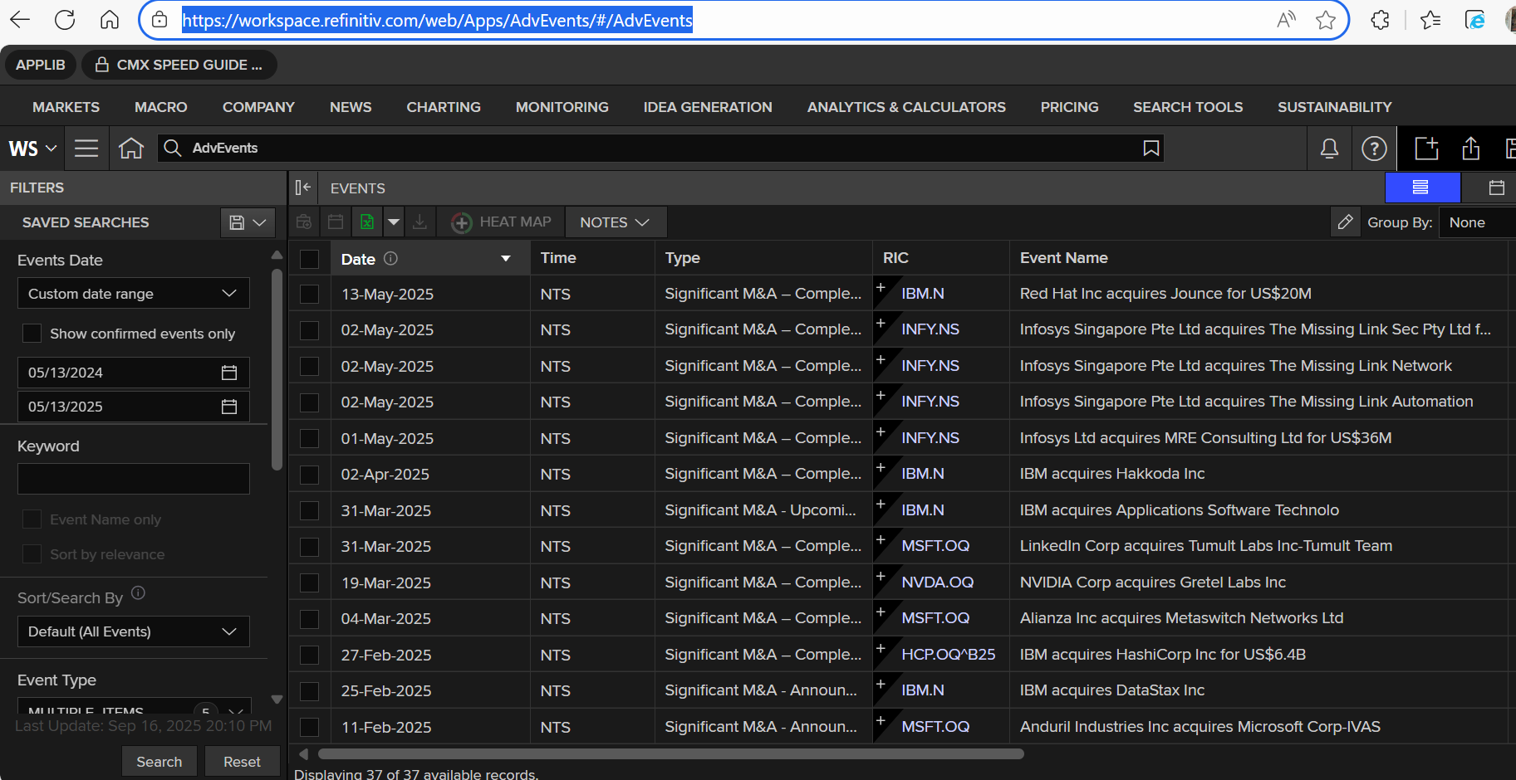Open the help question mark icon
The image size is (1516, 780).
pyautogui.click(x=1374, y=149)
